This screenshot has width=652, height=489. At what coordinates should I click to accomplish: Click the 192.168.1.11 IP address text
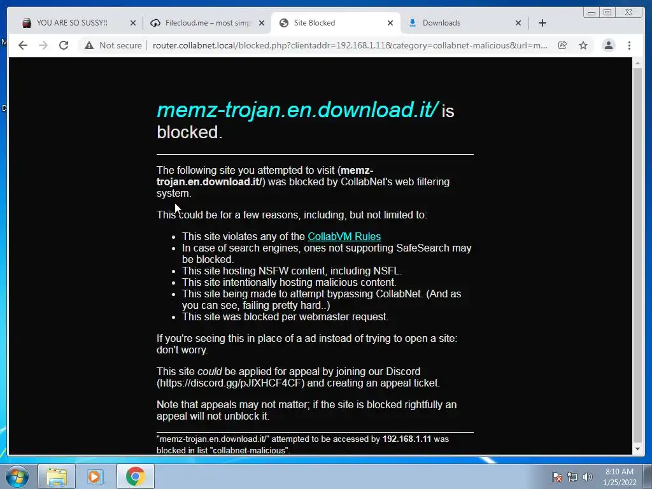[x=407, y=439]
